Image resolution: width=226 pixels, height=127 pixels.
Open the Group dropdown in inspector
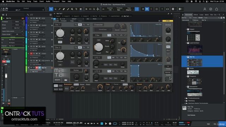(x=18, y=25)
